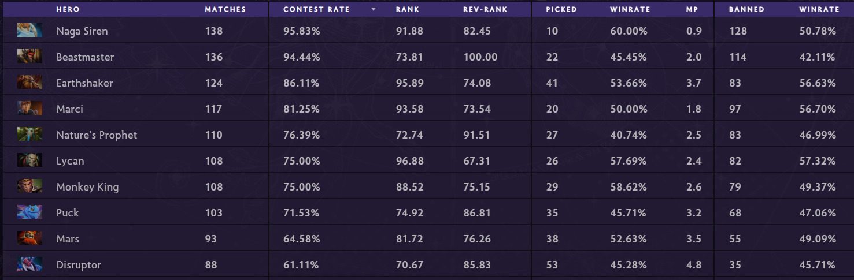Sort by Picked column header
The image size is (854, 280).
click(561, 9)
